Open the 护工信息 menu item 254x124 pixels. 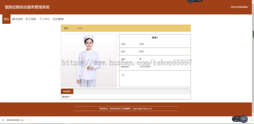click(x=31, y=19)
